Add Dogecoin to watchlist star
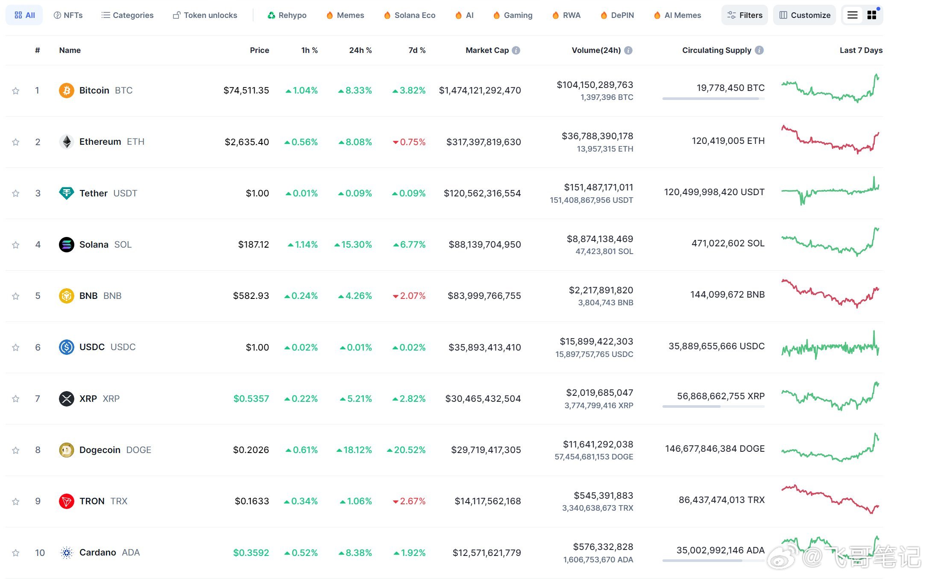Viewport: 929px width, 579px height. point(16,450)
